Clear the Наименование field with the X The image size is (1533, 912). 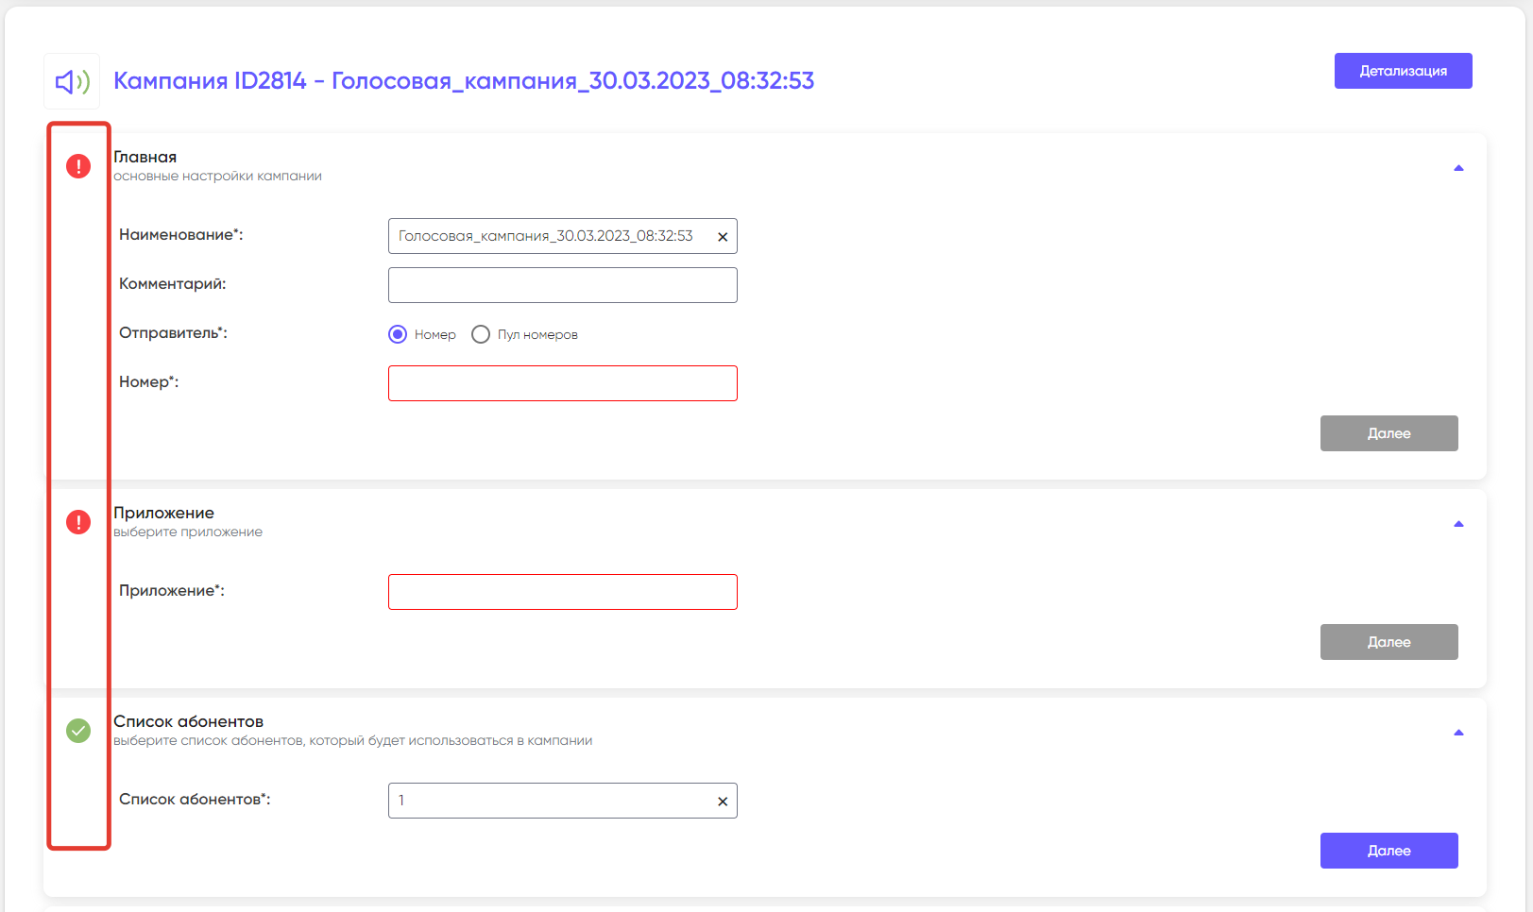click(x=723, y=237)
